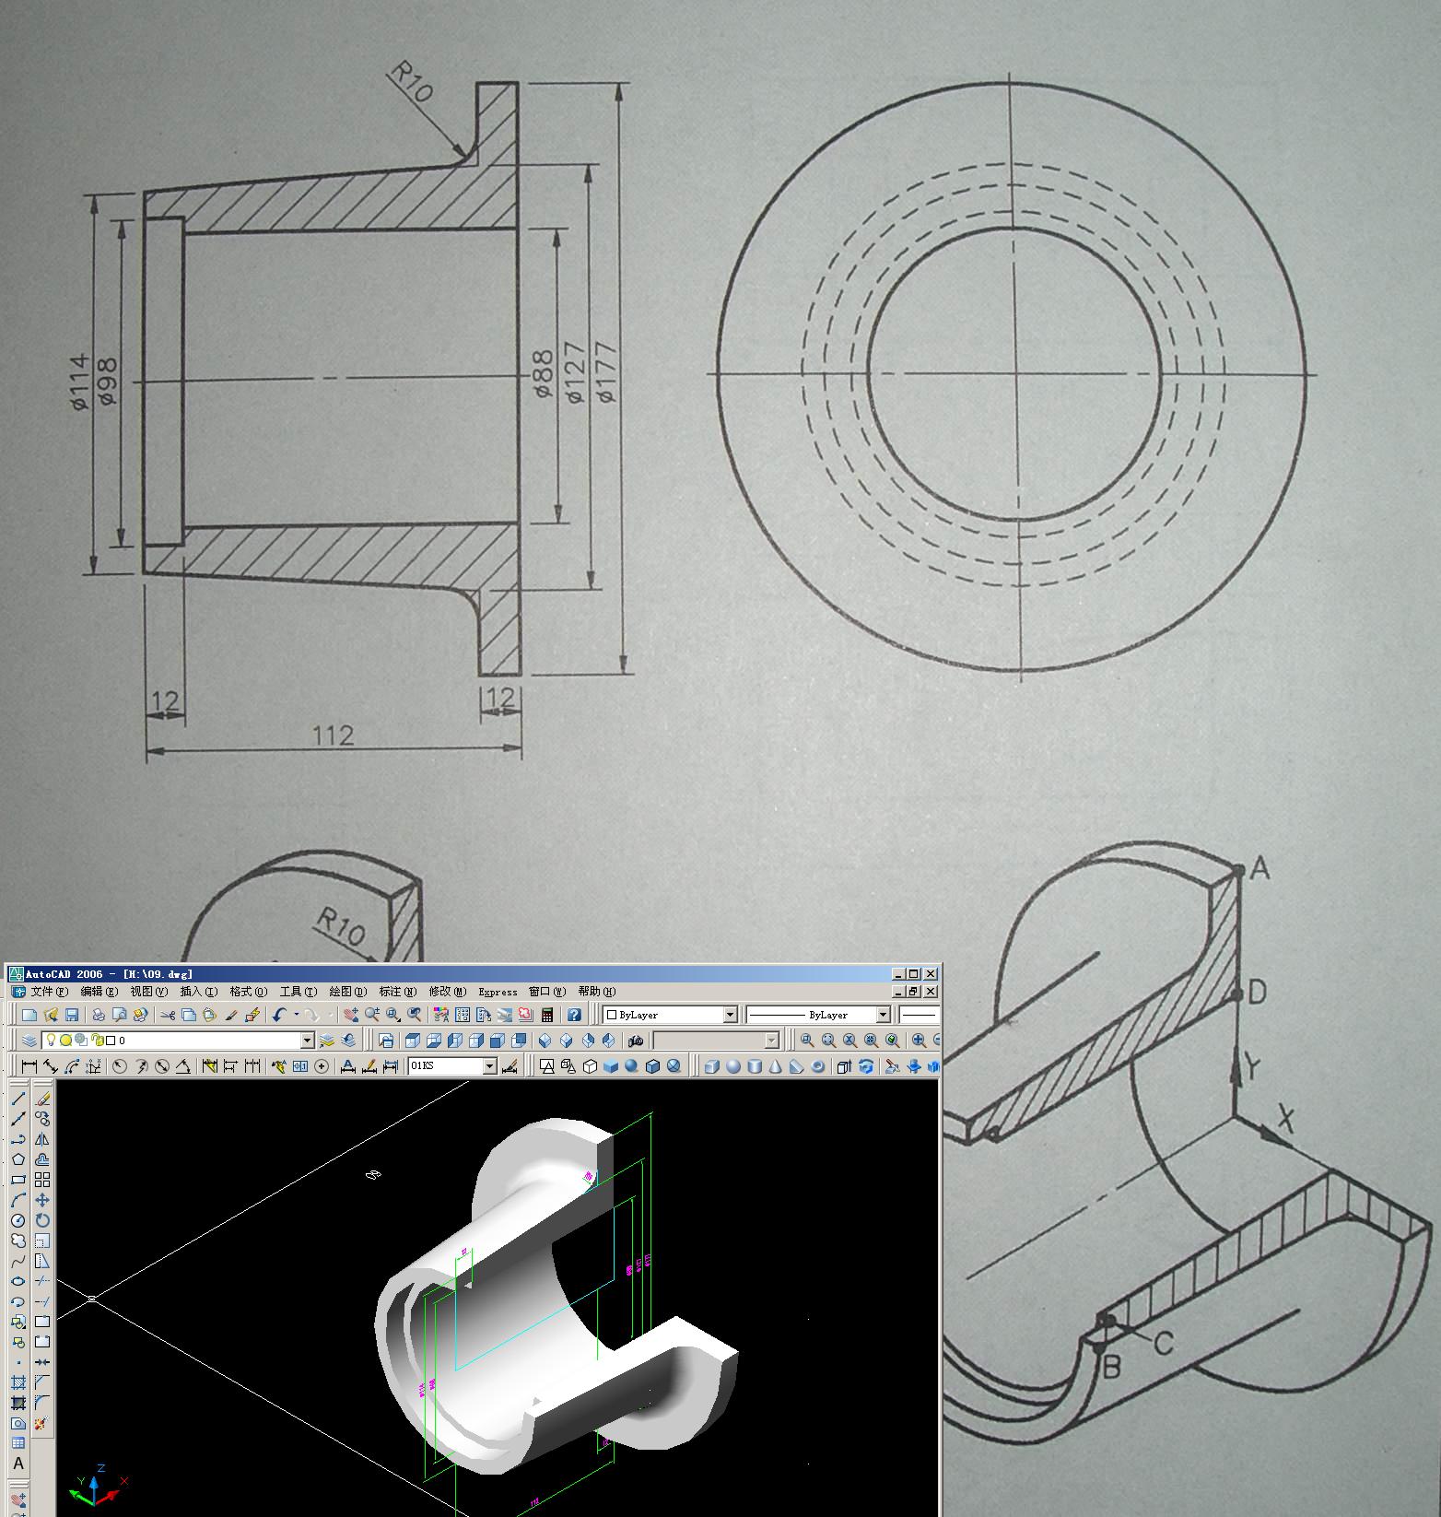Open the undo history dropdown arrow

pyautogui.click(x=296, y=1015)
